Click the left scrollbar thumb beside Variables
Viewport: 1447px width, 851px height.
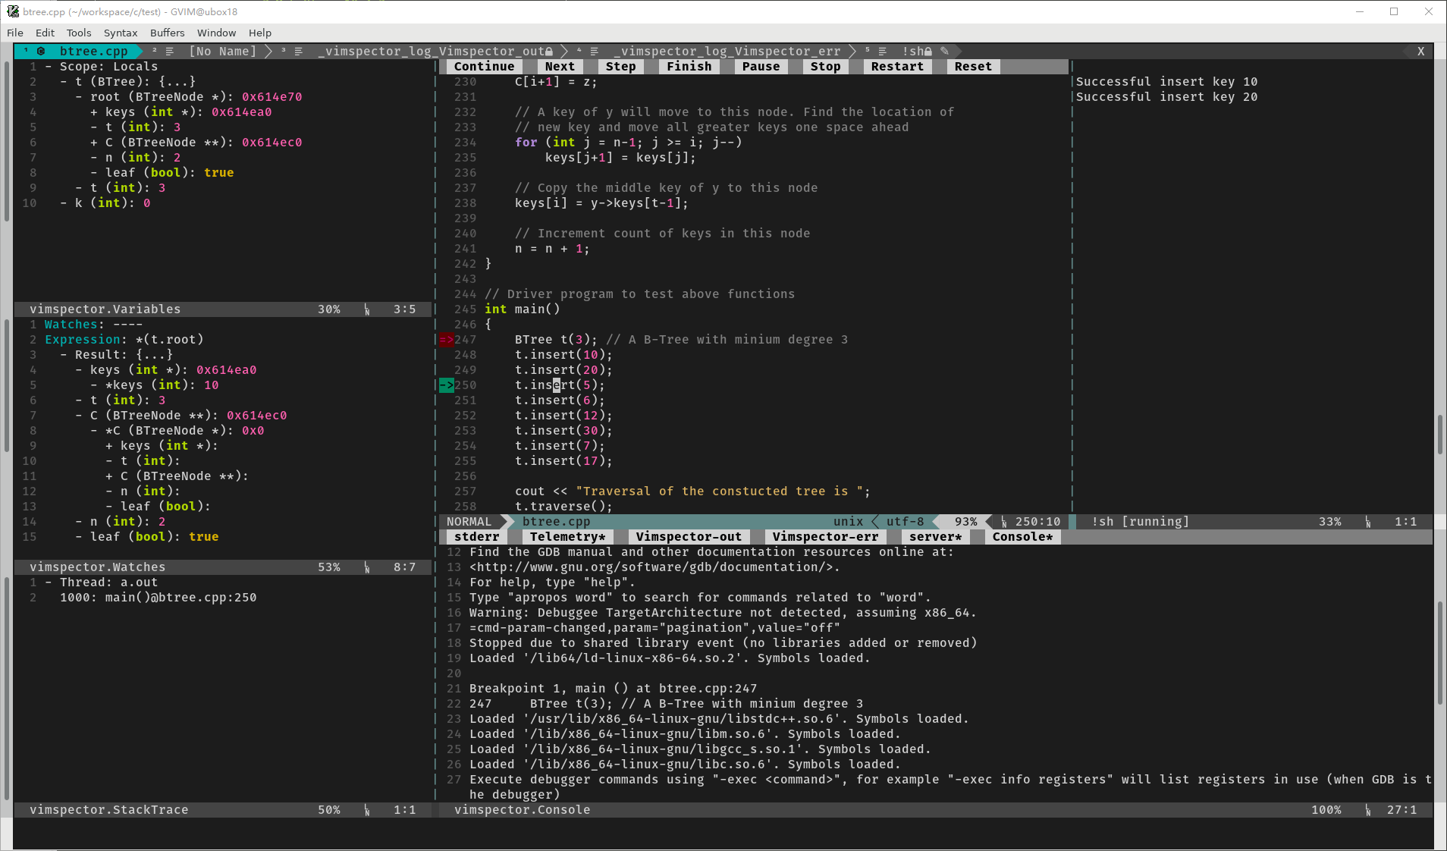point(7,140)
